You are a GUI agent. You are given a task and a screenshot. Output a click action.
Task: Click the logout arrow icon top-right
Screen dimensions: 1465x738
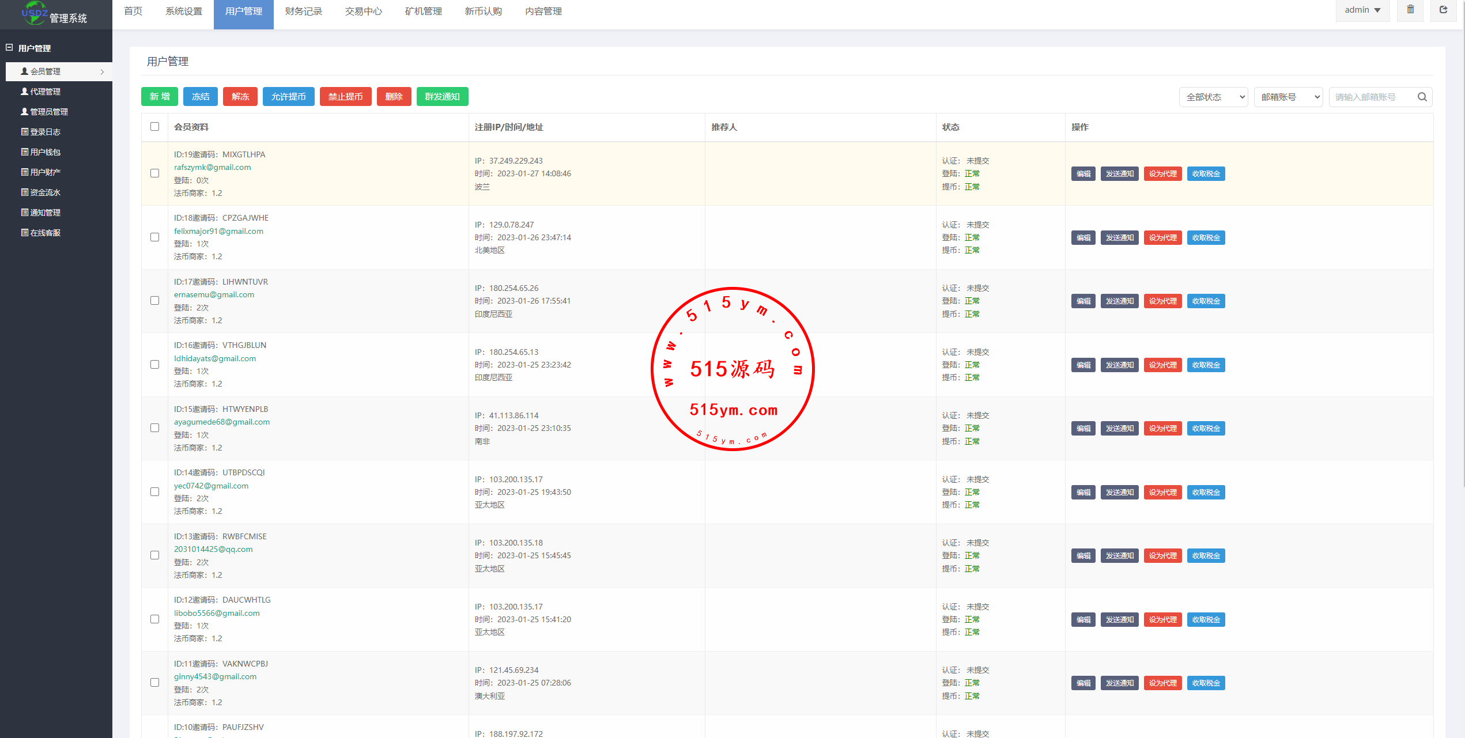point(1444,10)
